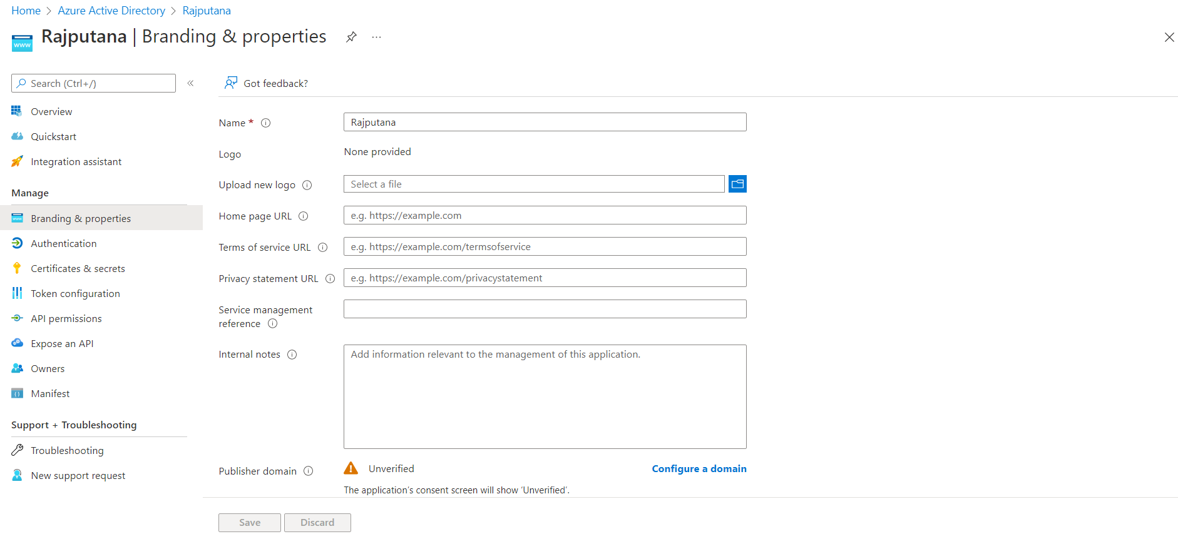The width and height of the screenshot is (1178, 539).
Task: Open API permissions page
Action: point(66,319)
